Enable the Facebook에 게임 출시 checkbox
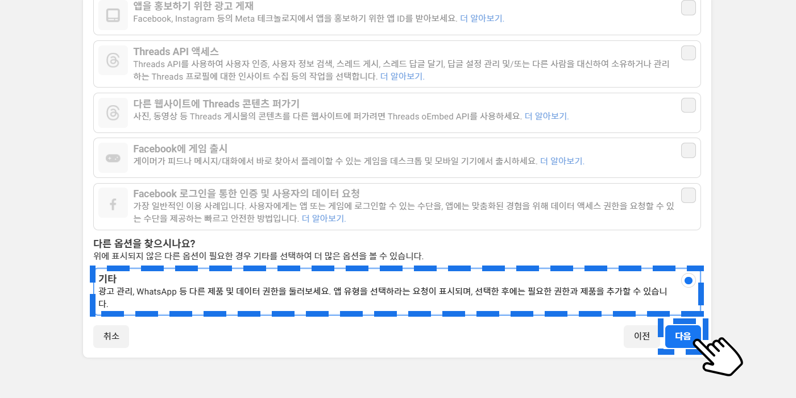This screenshot has width=796, height=398. (689, 150)
